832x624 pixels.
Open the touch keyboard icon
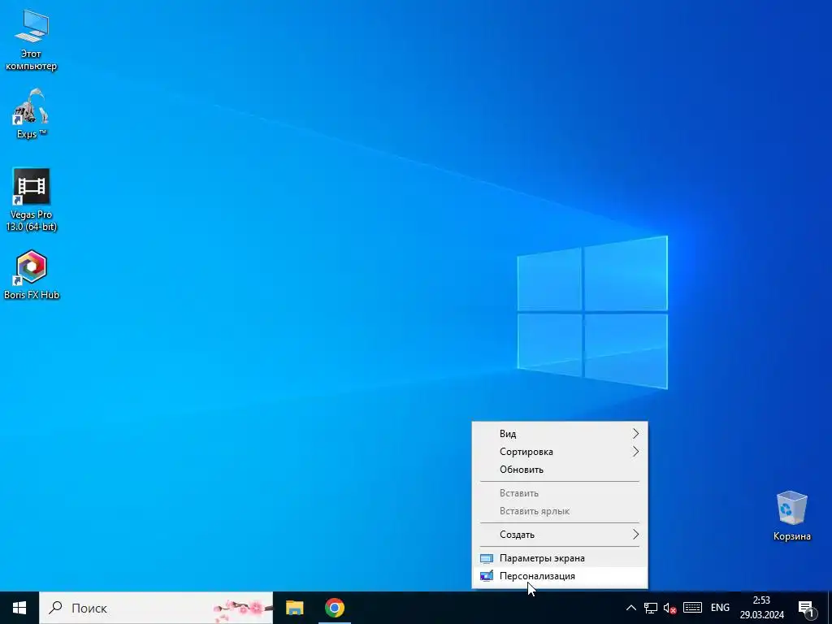[x=692, y=608]
